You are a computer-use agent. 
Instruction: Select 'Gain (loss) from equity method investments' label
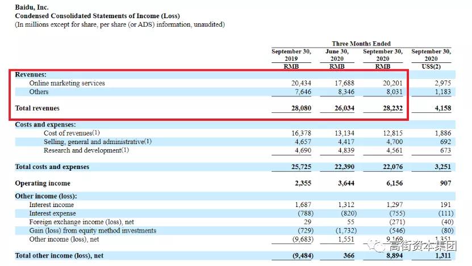[x=93, y=231]
